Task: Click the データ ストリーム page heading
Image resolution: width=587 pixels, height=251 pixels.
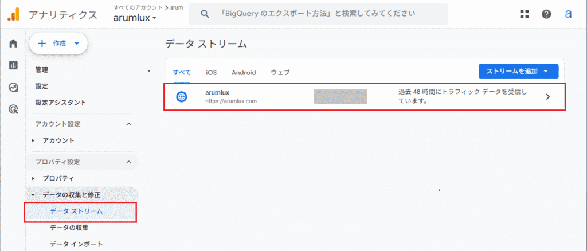Action: click(x=206, y=44)
